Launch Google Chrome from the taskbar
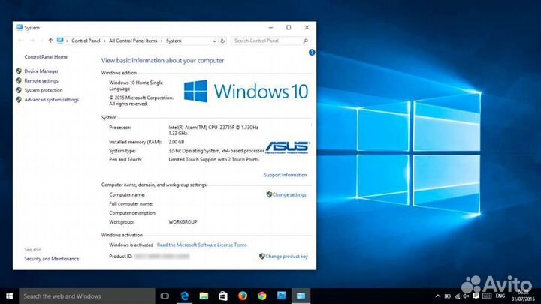Screen dimensions: 541x304 point(262,296)
